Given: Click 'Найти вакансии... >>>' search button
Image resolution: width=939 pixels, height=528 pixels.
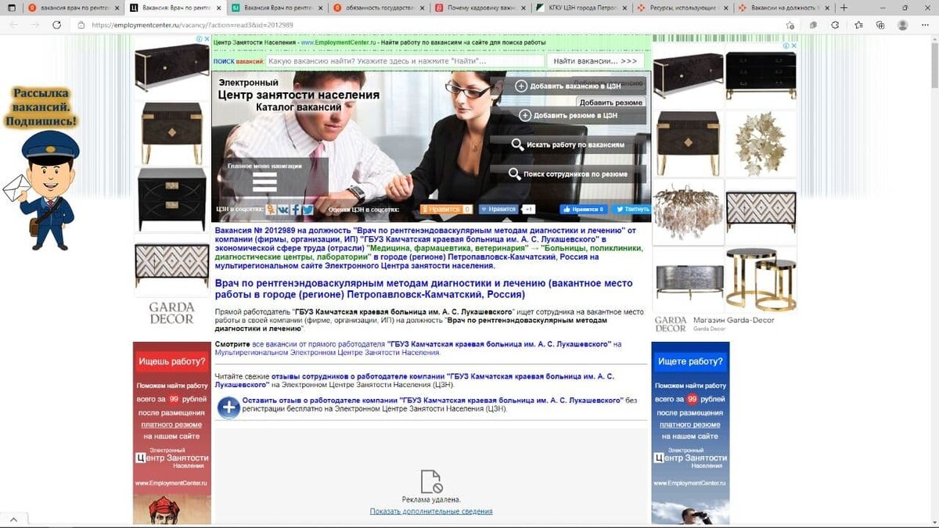Looking at the screenshot, I should [x=595, y=61].
